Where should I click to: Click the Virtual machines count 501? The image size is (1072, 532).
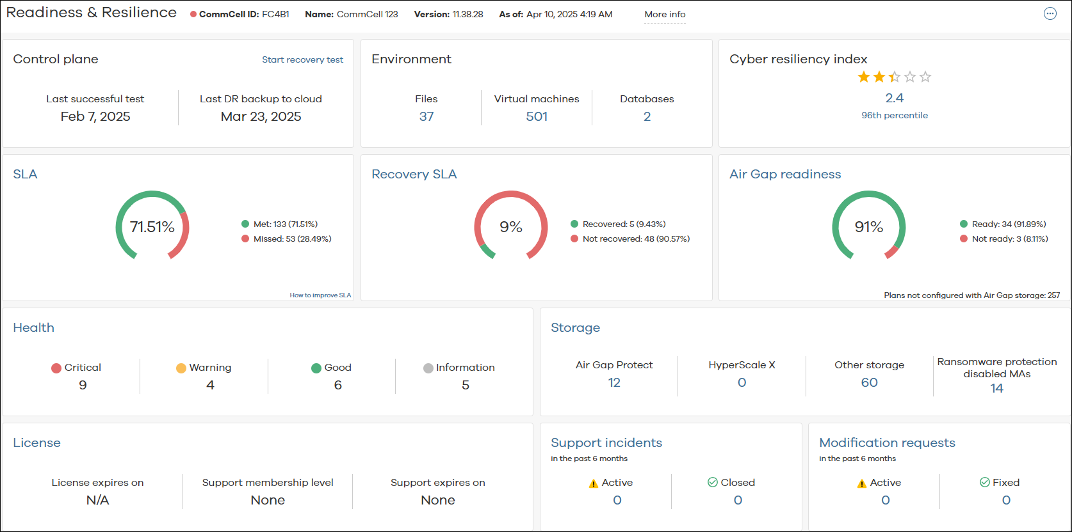pyautogui.click(x=537, y=116)
